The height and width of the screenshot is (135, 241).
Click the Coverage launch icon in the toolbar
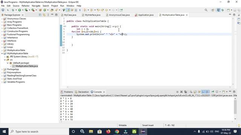[x=26, y=10]
